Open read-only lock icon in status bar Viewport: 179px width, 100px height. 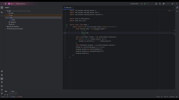(177, 97)
